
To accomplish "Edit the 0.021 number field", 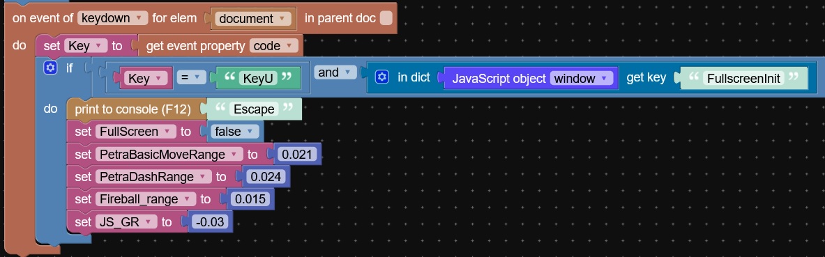I will tap(297, 155).
